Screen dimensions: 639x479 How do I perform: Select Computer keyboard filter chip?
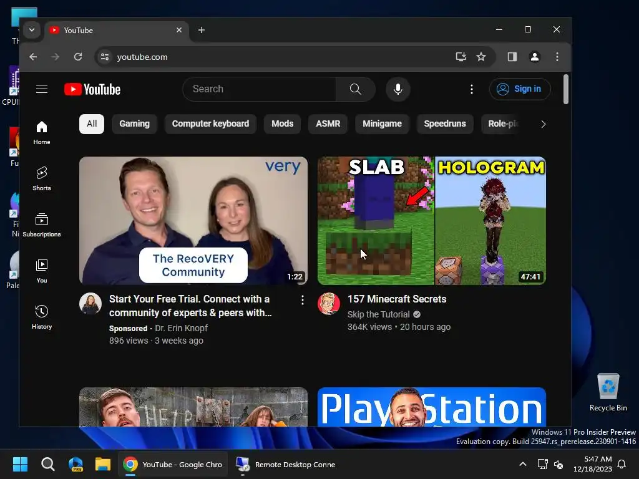(x=210, y=123)
